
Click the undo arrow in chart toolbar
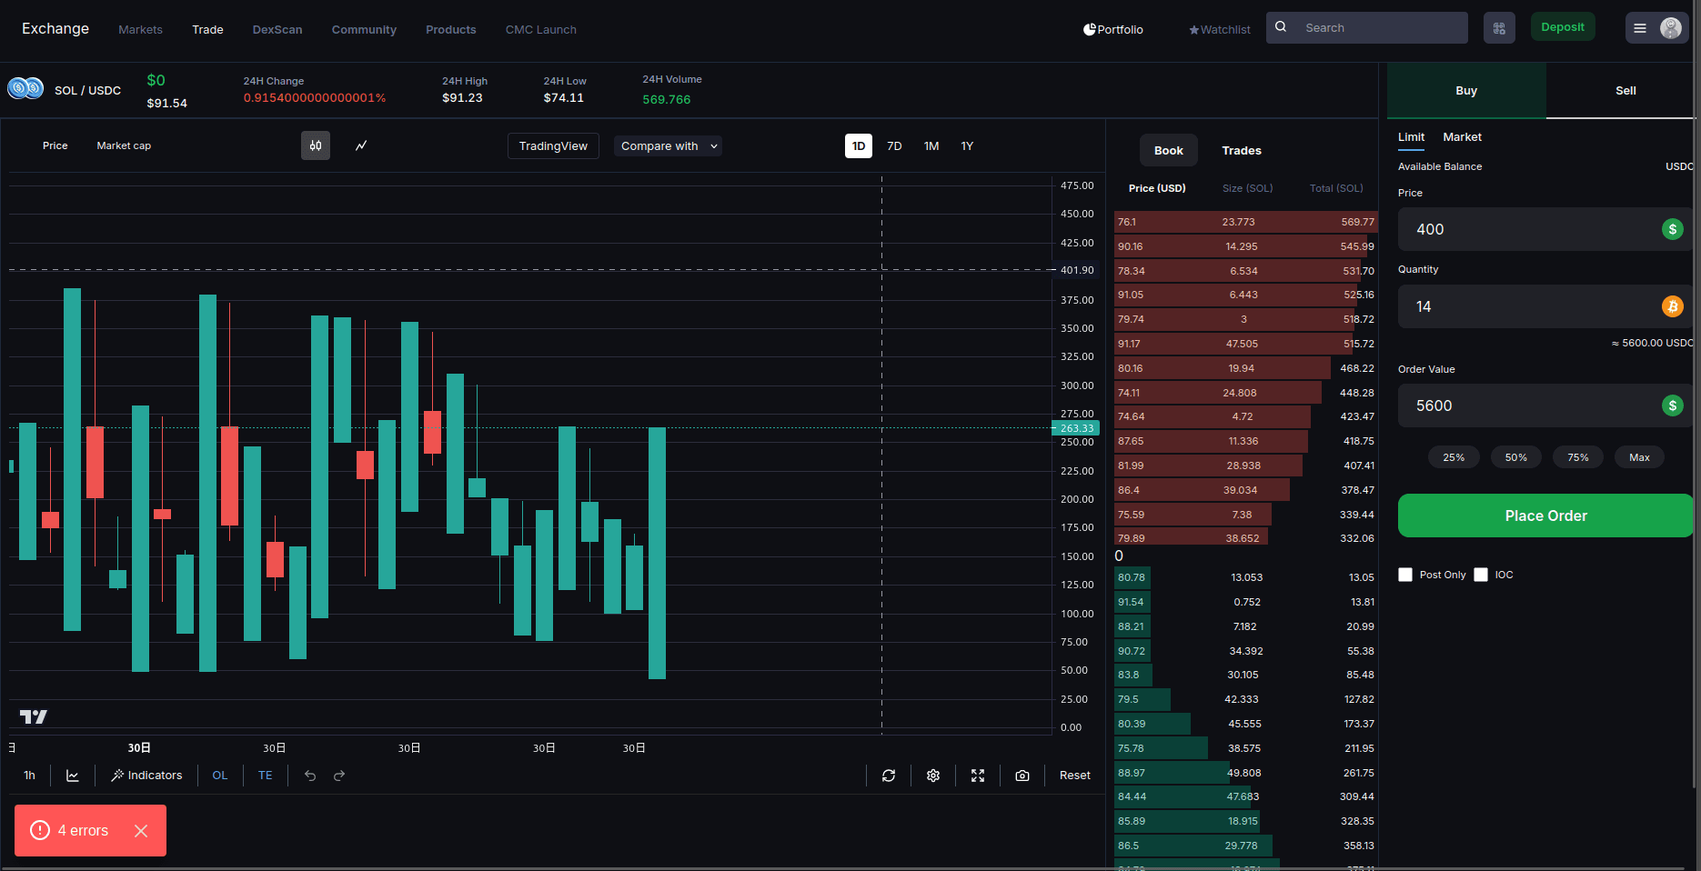pos(310,776)
